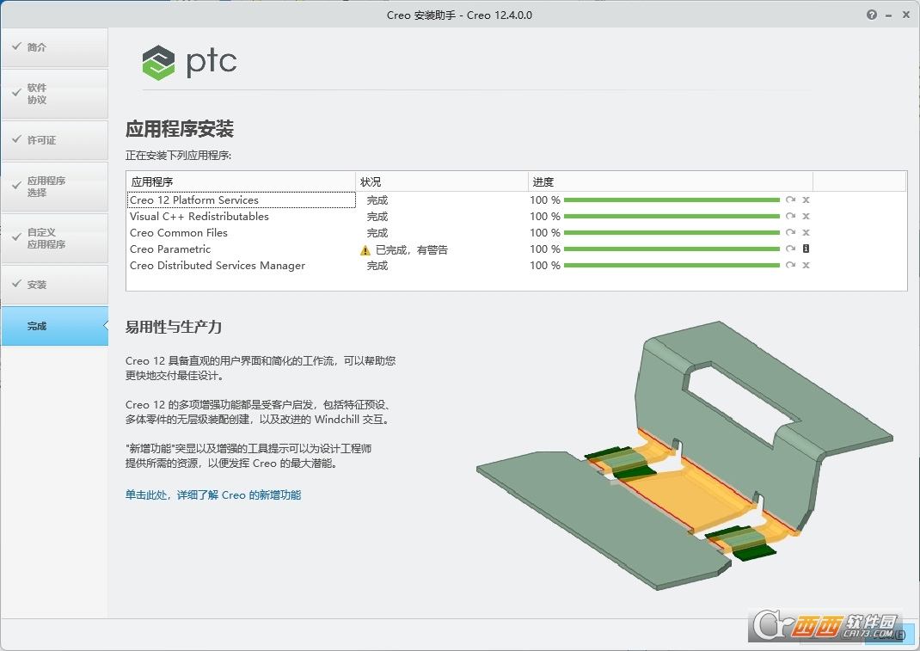Open the help question mark in title bar
Screen dimensions: 920x651
[872, 15]
